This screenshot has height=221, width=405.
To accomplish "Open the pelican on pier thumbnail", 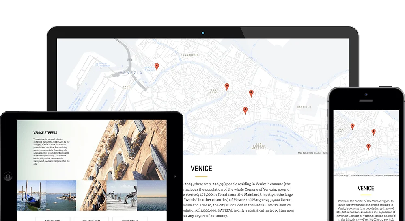I will click(122, 196).
